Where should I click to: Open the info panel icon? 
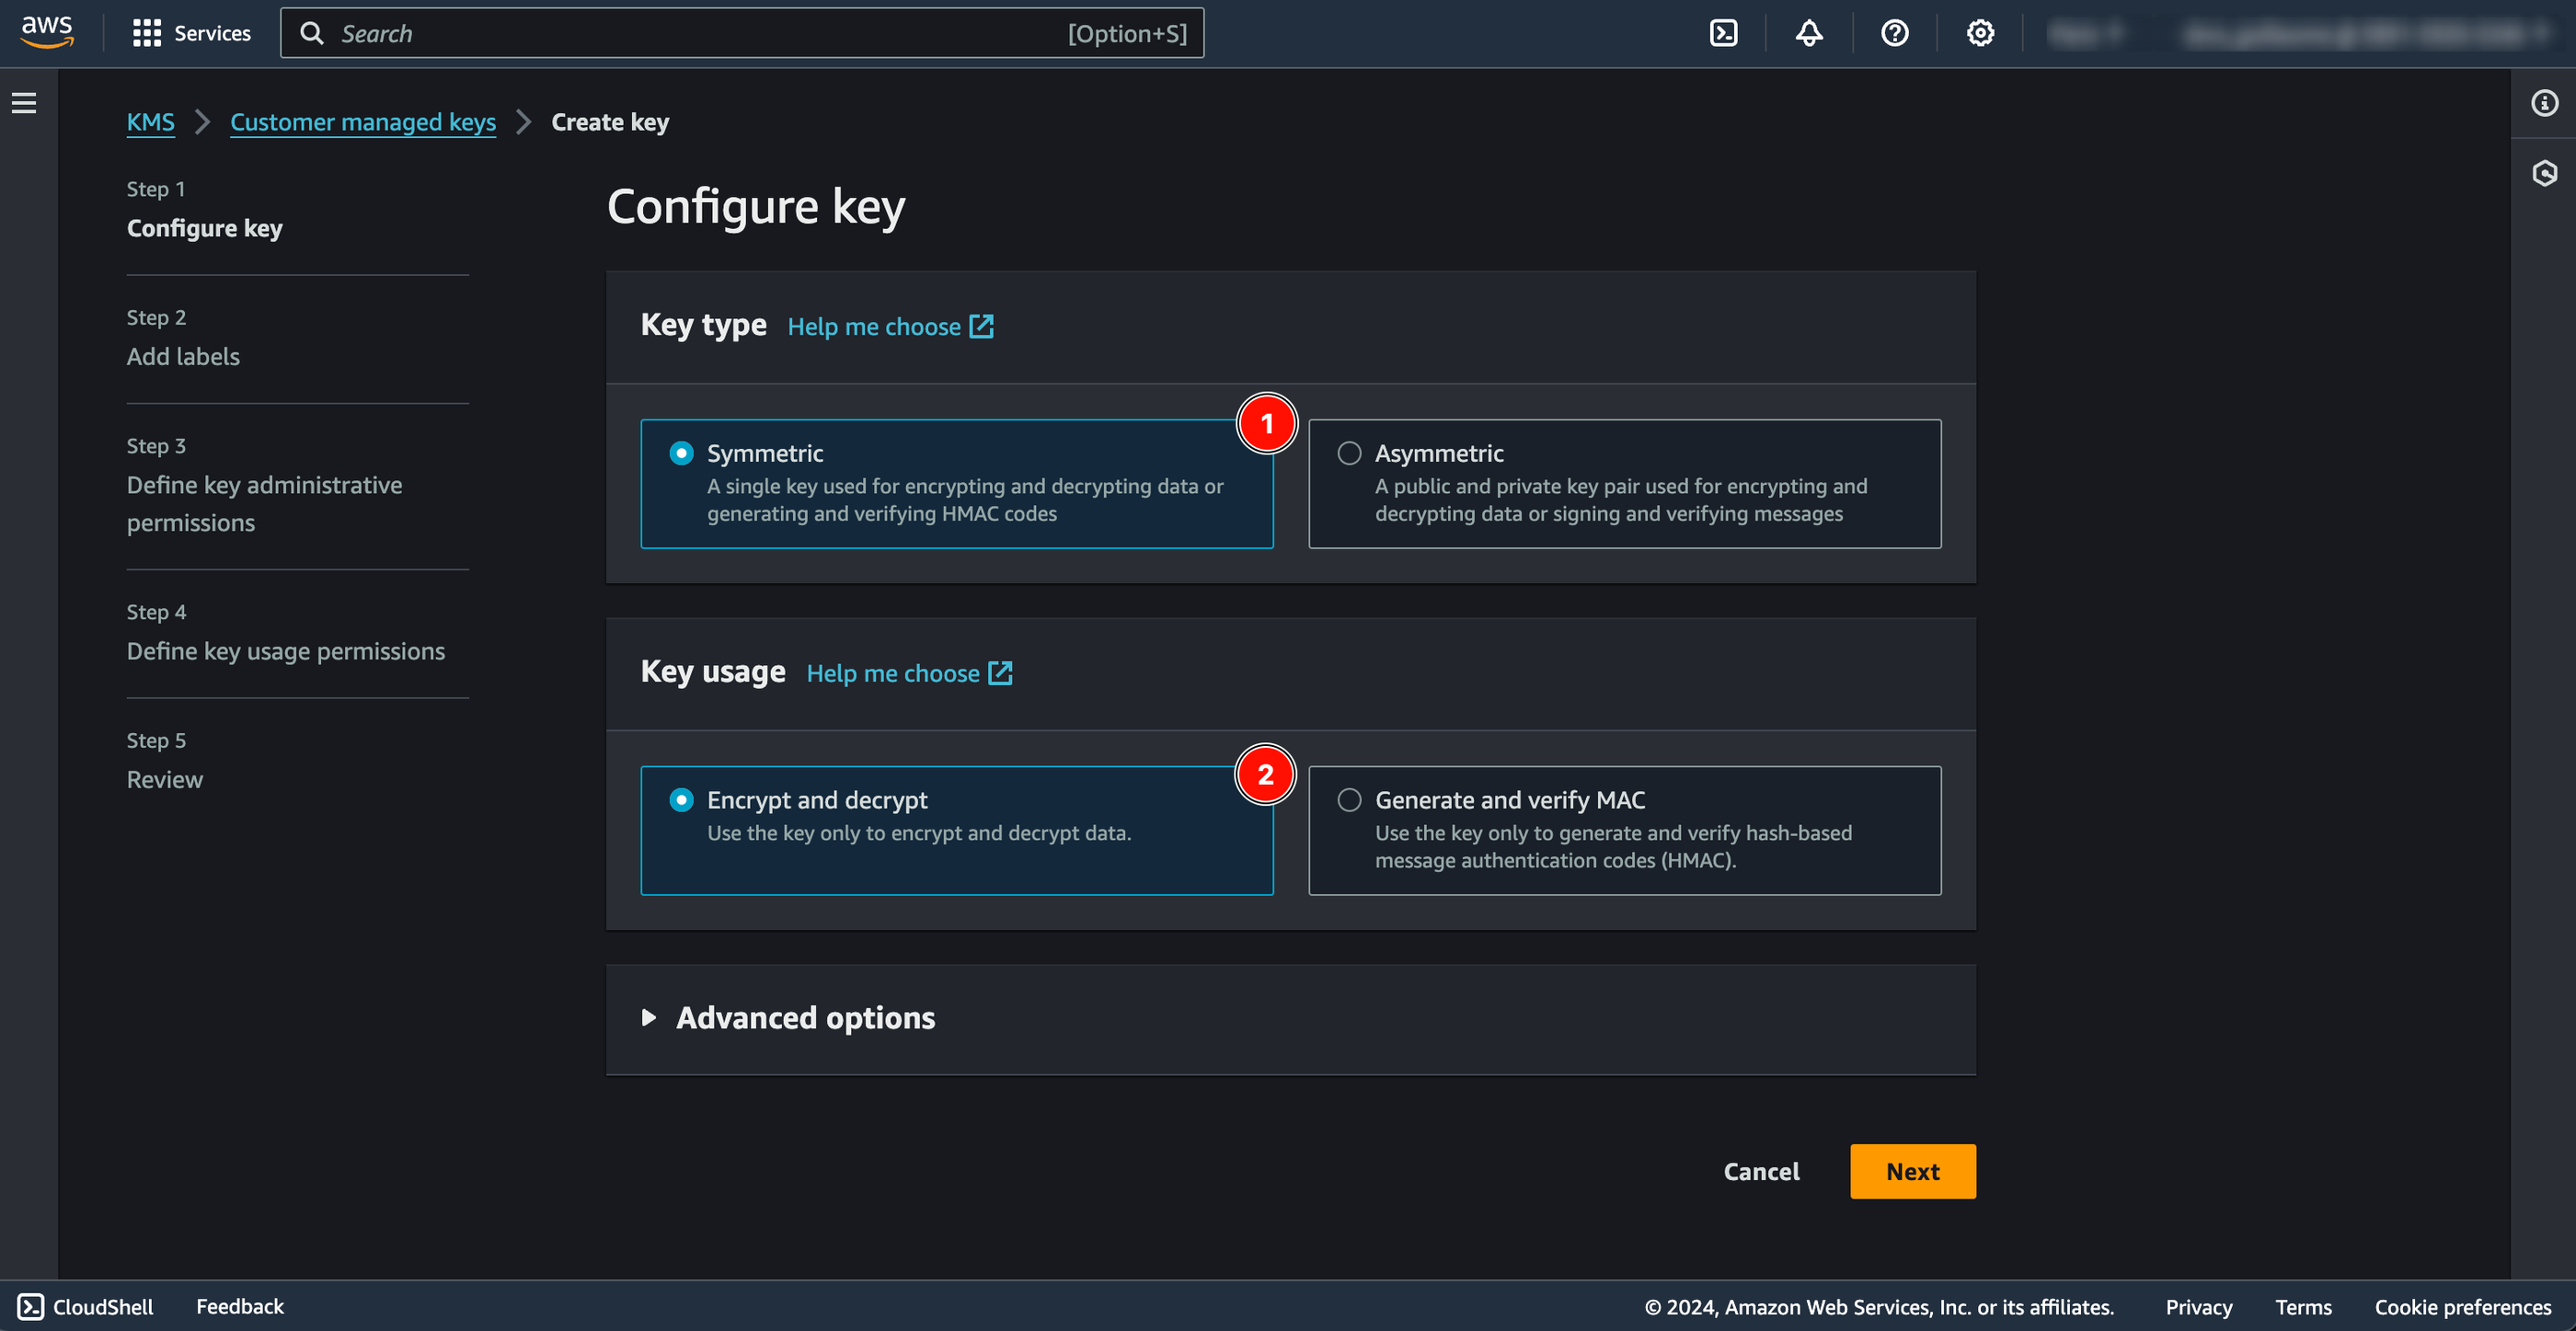2544,102
